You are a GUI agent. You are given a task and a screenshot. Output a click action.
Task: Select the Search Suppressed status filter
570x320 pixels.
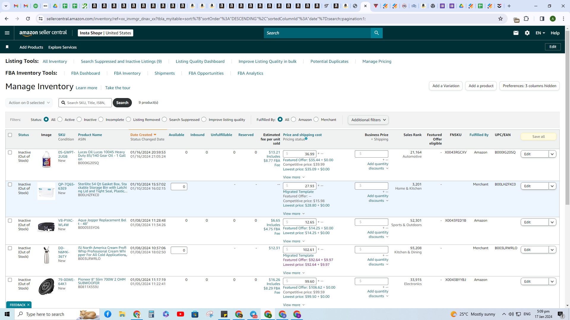point(164,119)
